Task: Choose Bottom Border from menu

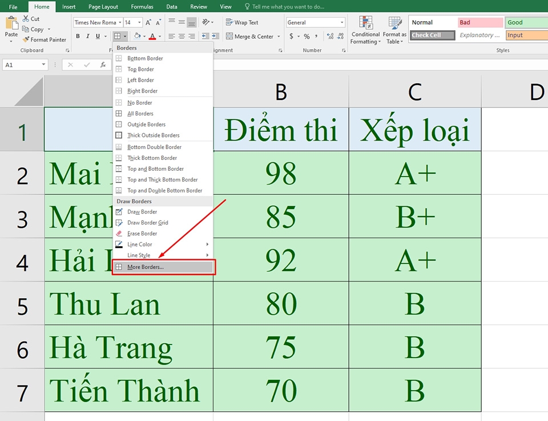Action: coord(163,58)
